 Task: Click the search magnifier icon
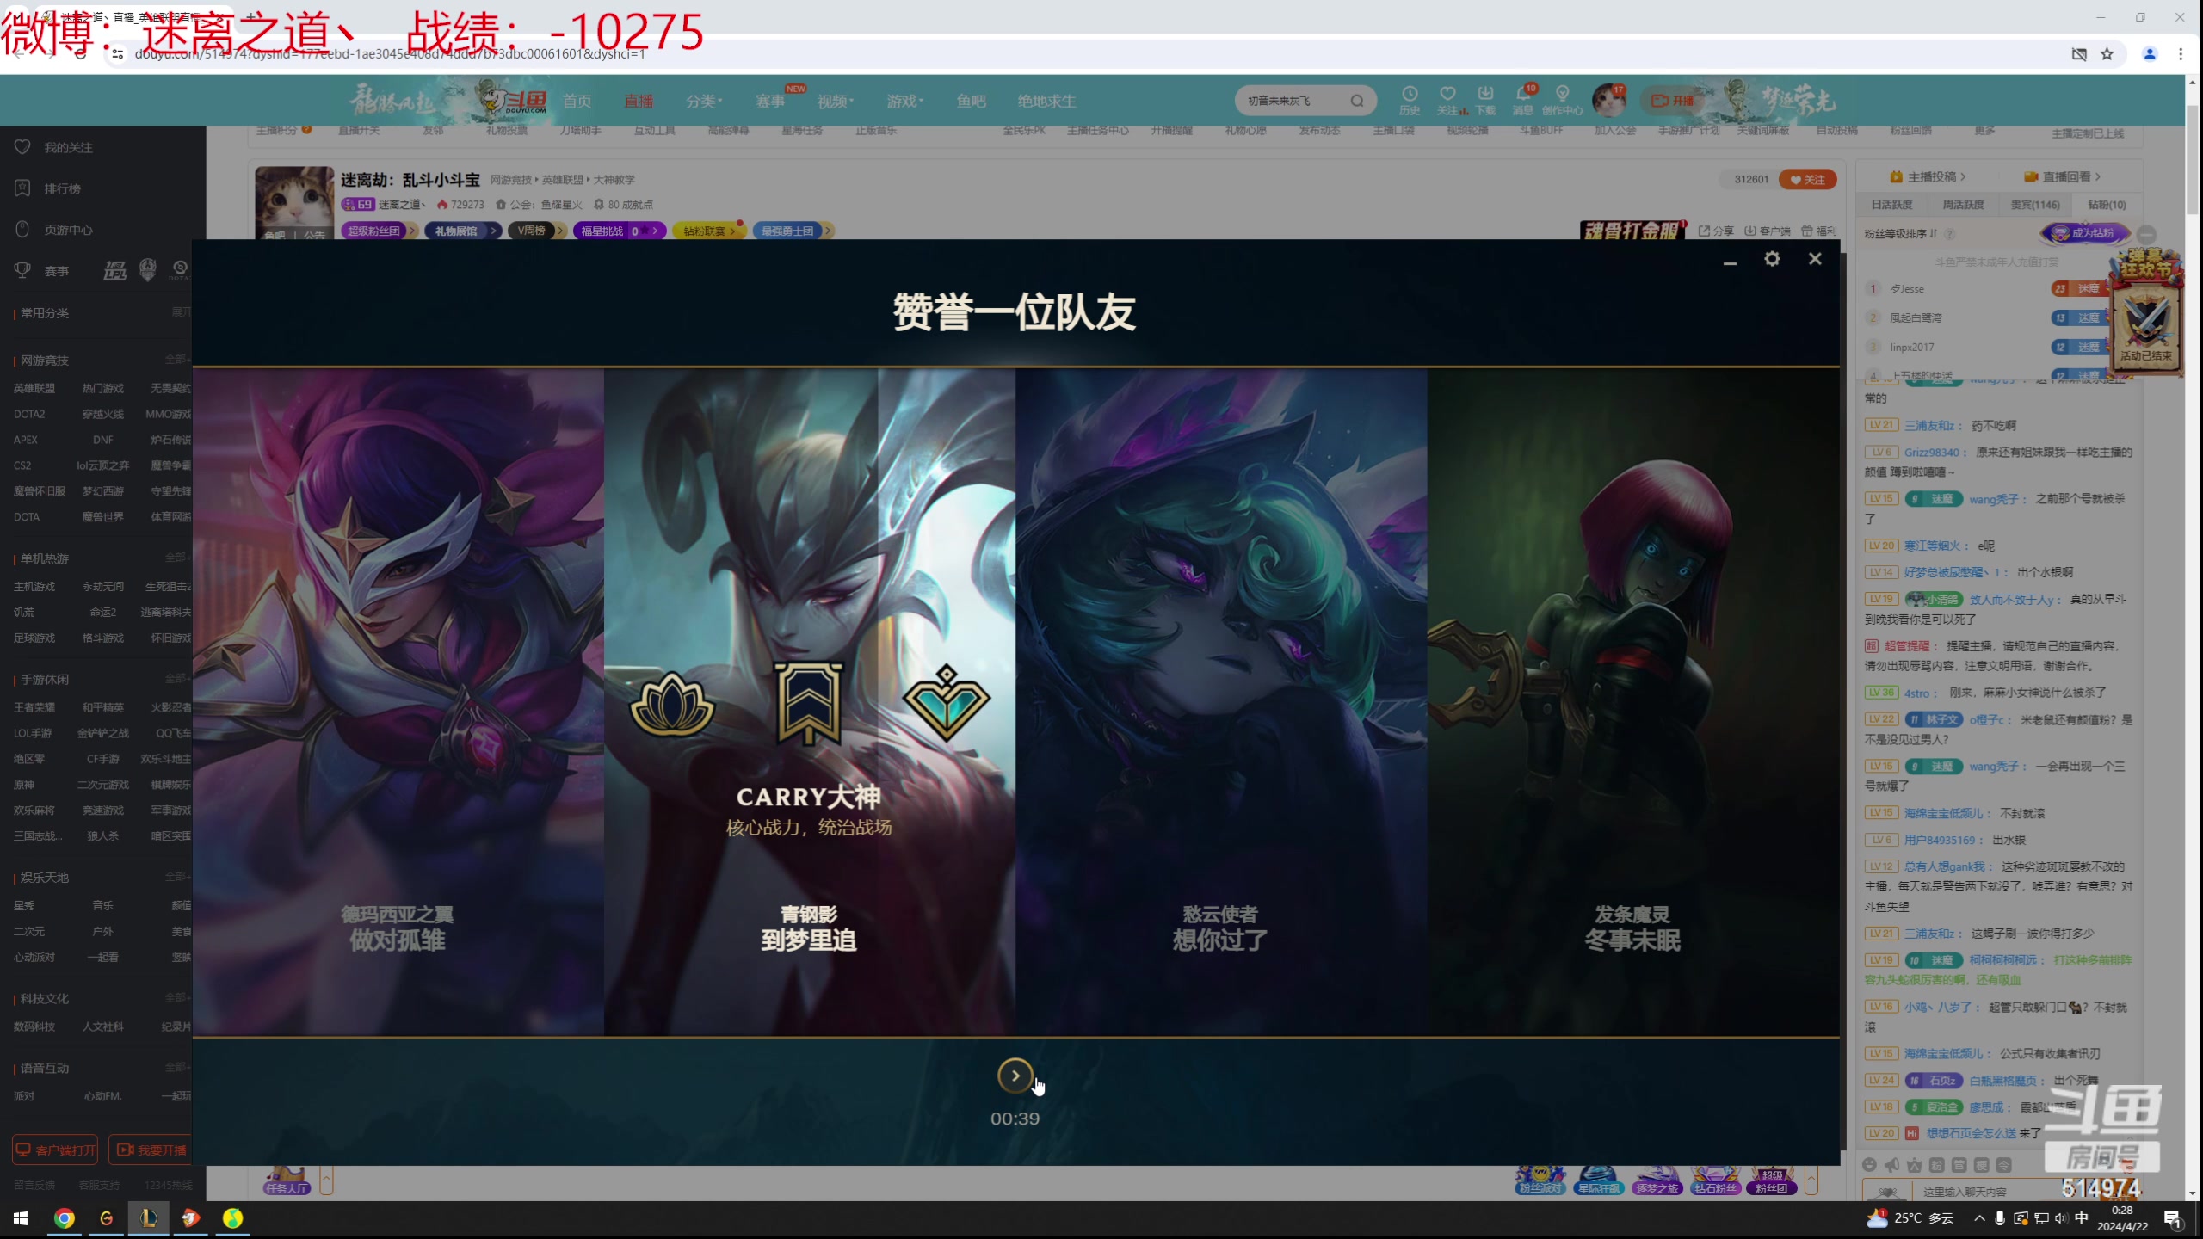pos(1357,101)
